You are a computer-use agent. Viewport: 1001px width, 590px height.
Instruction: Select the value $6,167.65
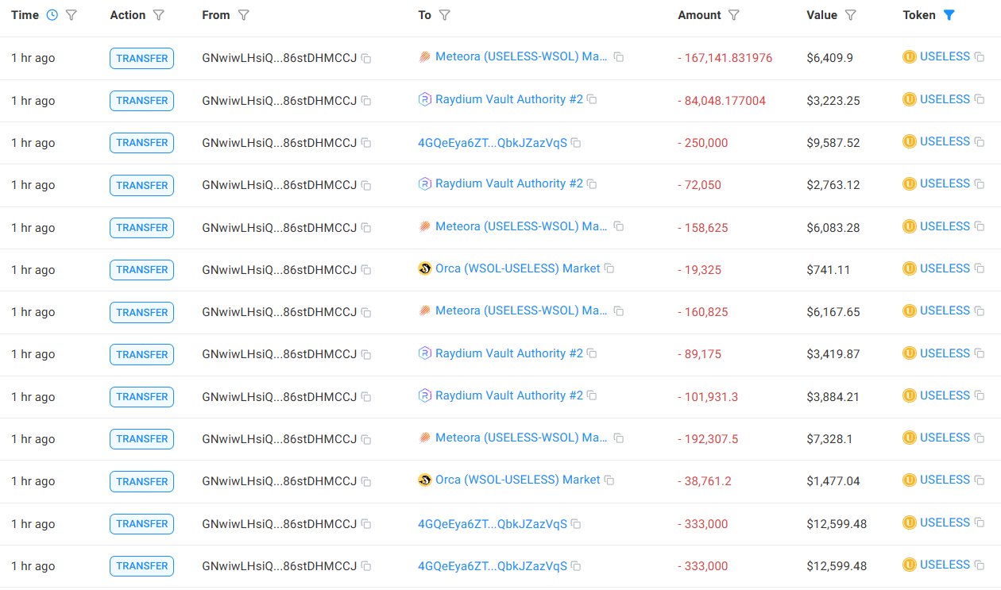pyautogui.click(x=833, y=312)
